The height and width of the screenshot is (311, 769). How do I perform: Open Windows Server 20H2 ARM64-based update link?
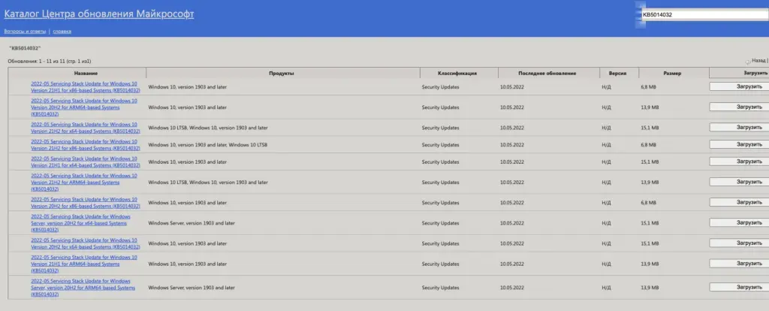(83, 288)
